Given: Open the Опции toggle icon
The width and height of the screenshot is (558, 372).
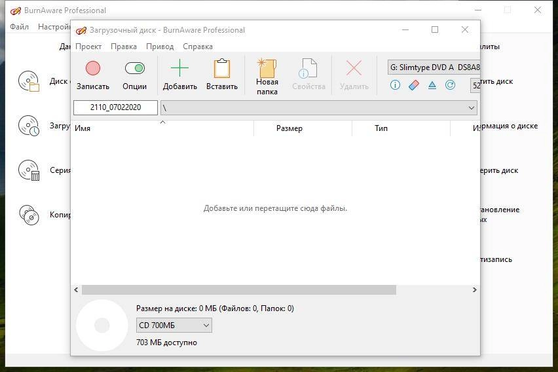Looking at the screenshot, I should [135, 68].
